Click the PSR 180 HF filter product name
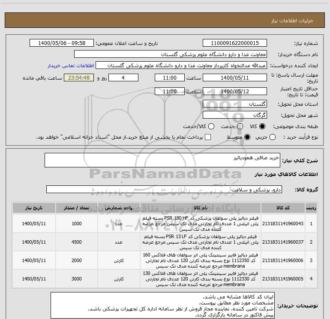 click(x=201, y=224)
